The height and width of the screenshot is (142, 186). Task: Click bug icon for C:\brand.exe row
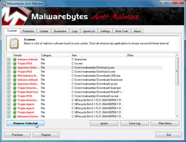14,60
